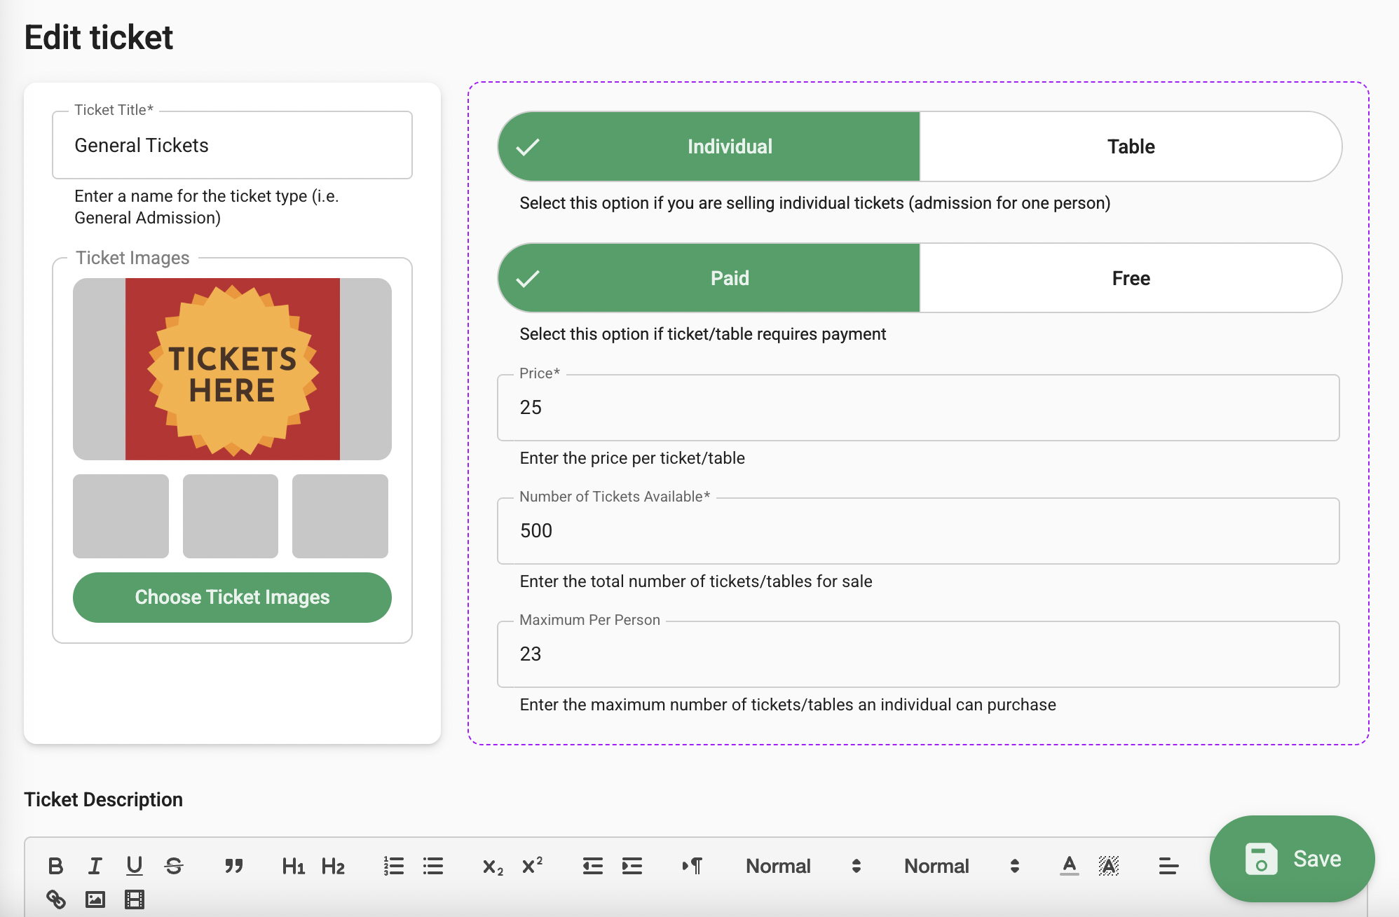Insert video using film icon
This screenshot has height=917, width=1399.
135,899
